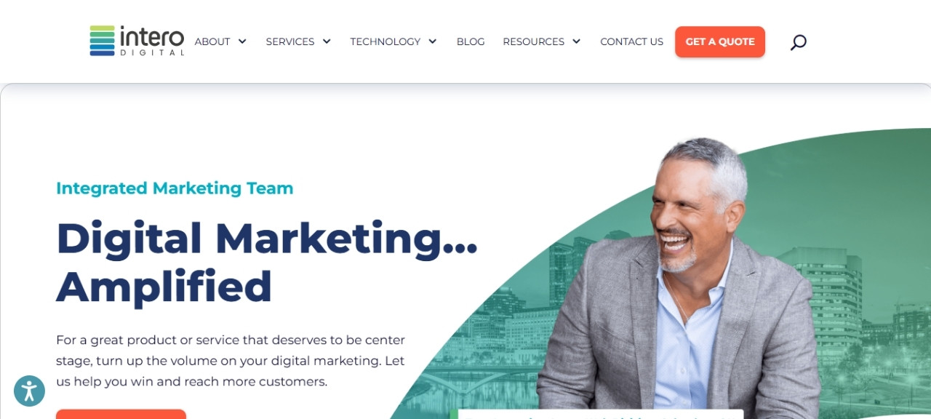Click the orange button below hero text
This screenshot has width=931, height=419.
pyautogui.click(x=121, y=414)
